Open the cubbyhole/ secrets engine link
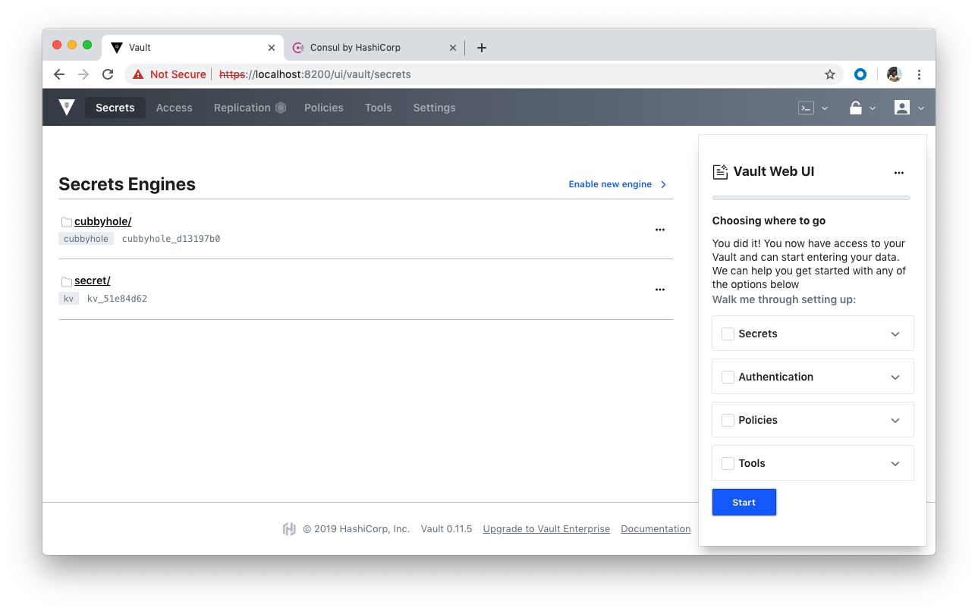Screen dimensions: 978x611 [x=103, y=221]
